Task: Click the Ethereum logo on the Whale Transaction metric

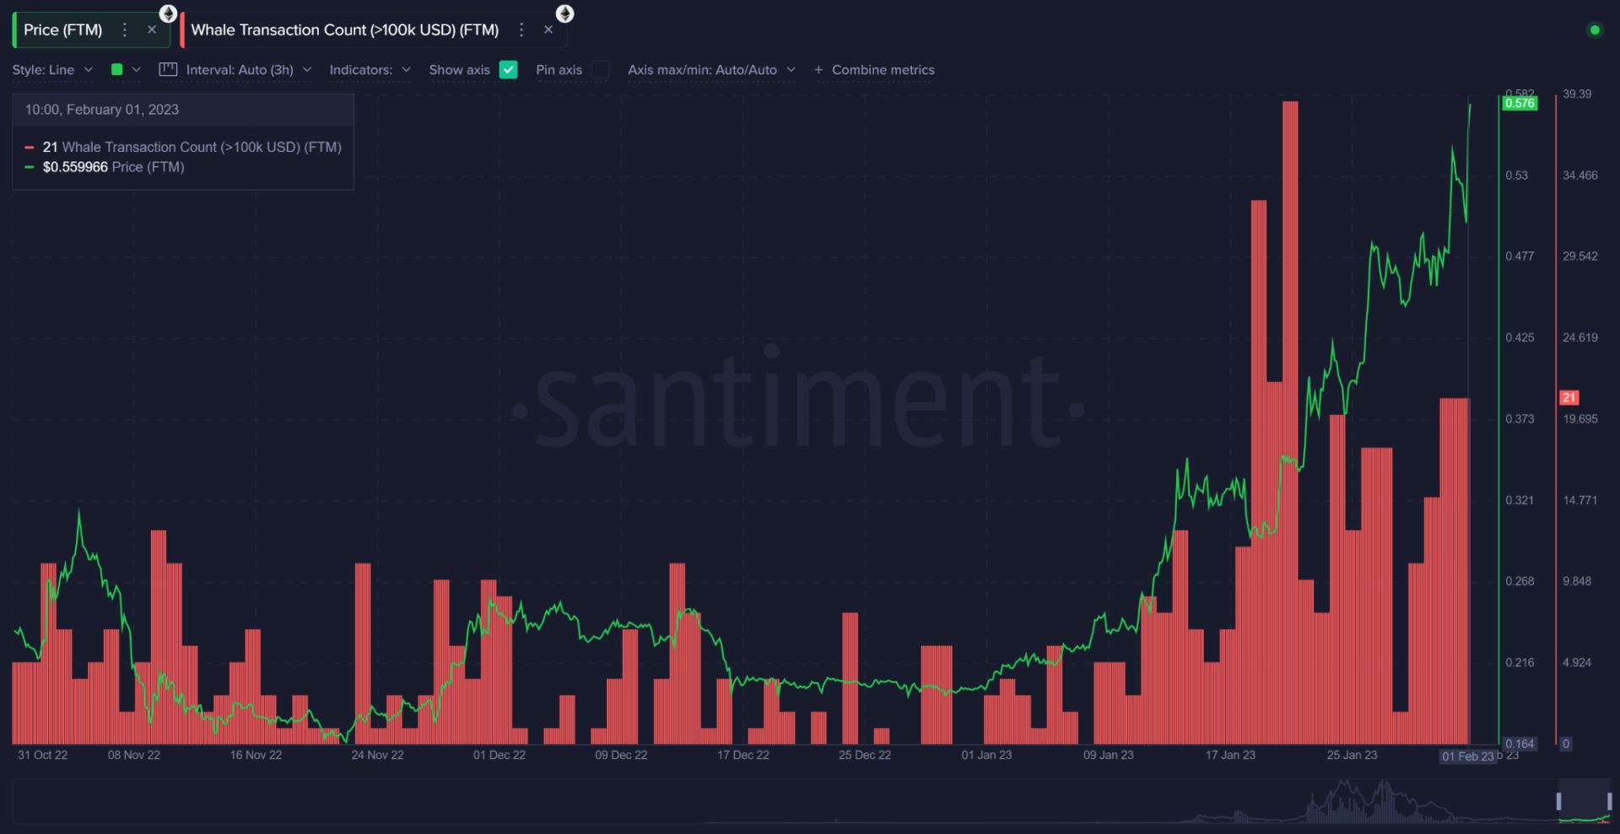Action: 565,13
